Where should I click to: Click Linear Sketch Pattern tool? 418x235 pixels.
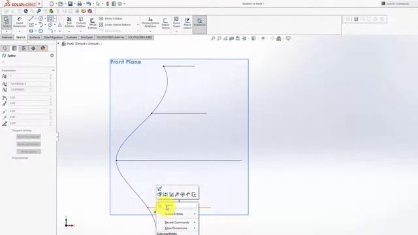tap(115, 25)
